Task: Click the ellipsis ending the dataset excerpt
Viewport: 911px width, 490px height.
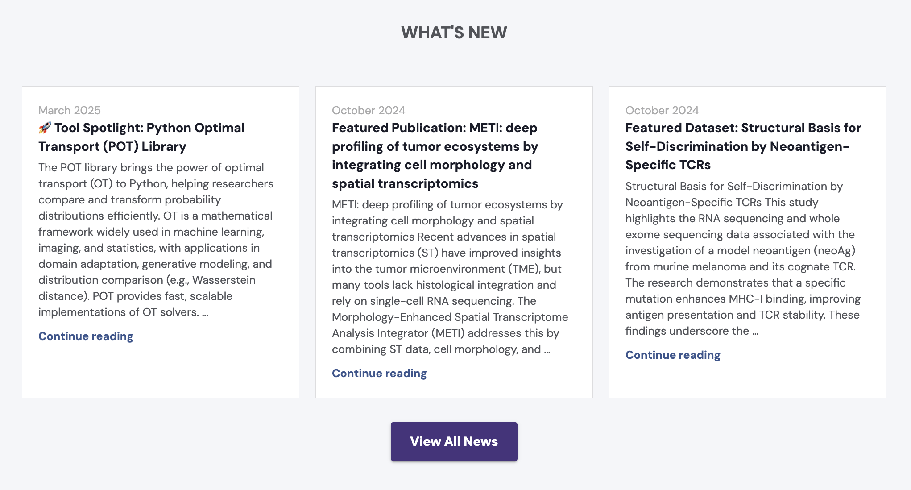Action: (755, 332)
